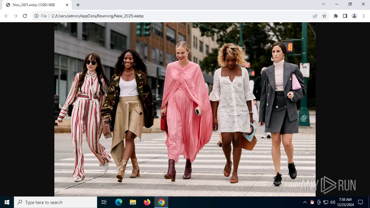Open File Explorer from the taskbar
This screenshot has width=370, height=208.
coord(133,202)
